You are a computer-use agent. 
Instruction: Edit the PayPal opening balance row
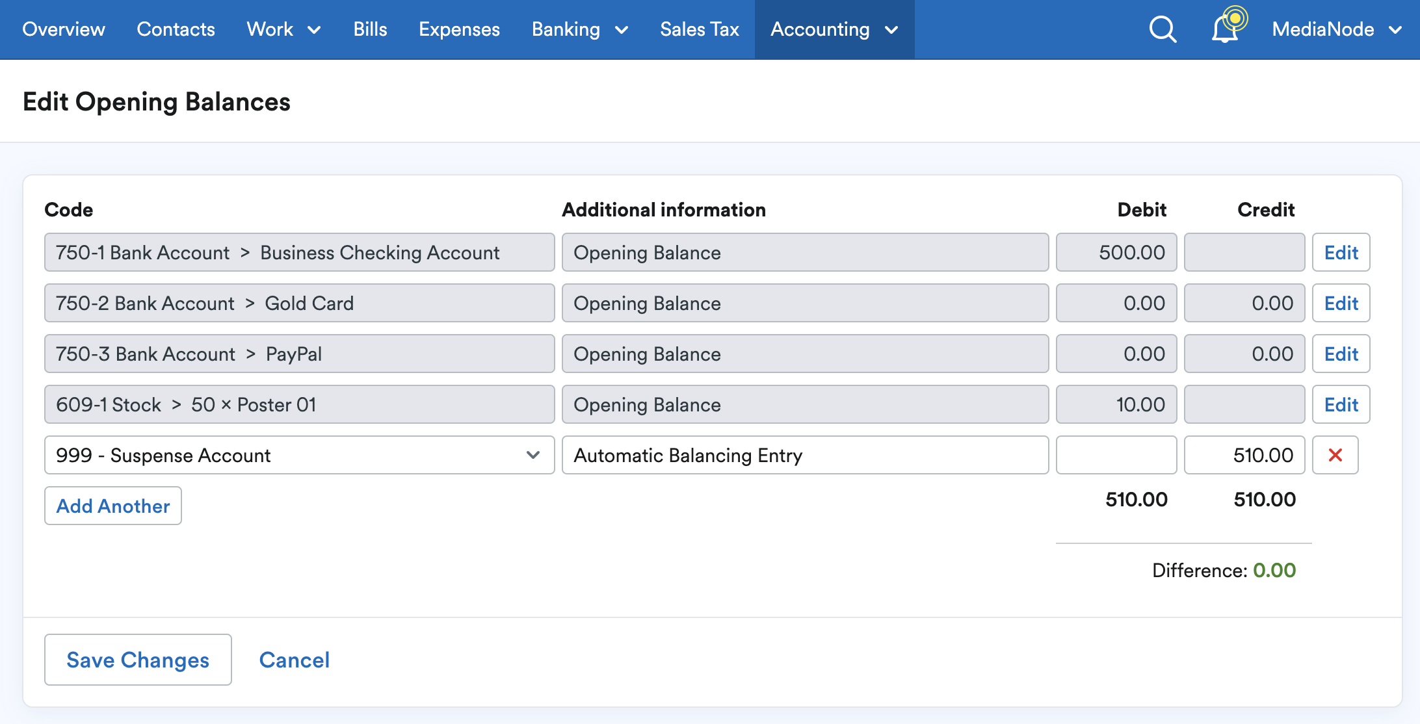tap(1341, 354)
